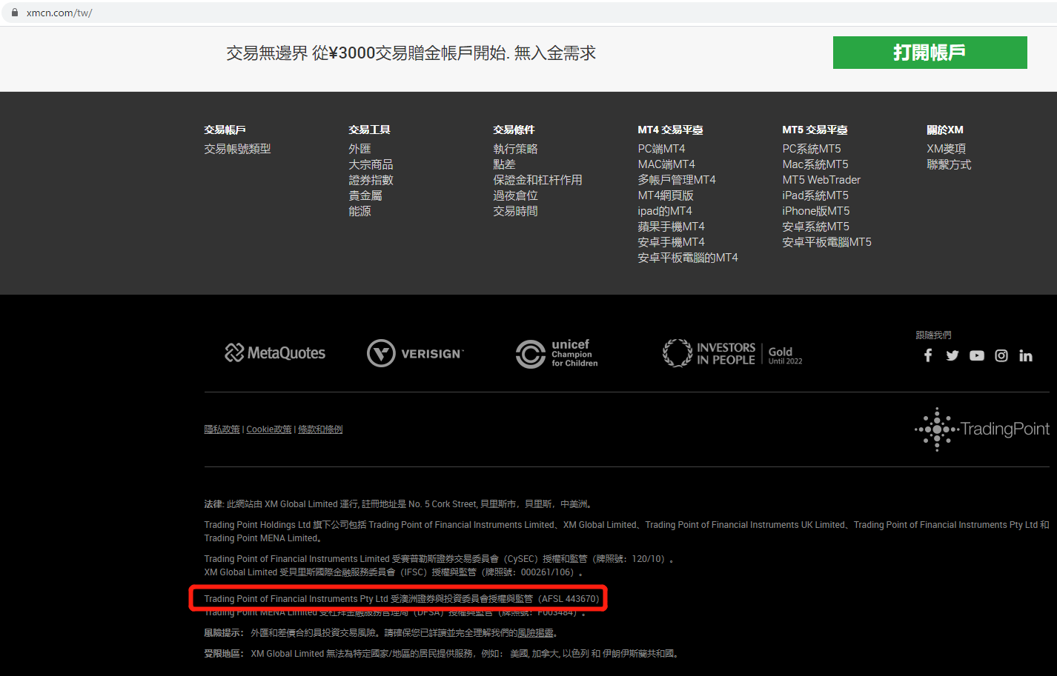
Task: Open the 風險揭露 link in risk warning
Action: pos(535,633)
